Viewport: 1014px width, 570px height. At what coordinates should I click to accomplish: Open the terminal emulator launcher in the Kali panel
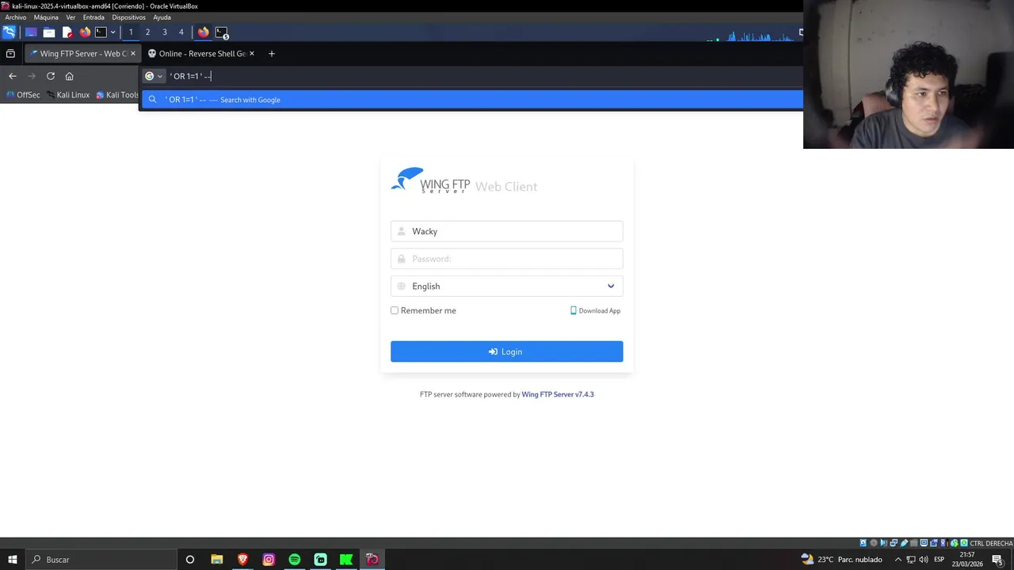[x=101, y=32]
